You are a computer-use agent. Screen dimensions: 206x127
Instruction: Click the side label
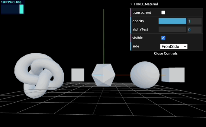click(x=136, y=46)
